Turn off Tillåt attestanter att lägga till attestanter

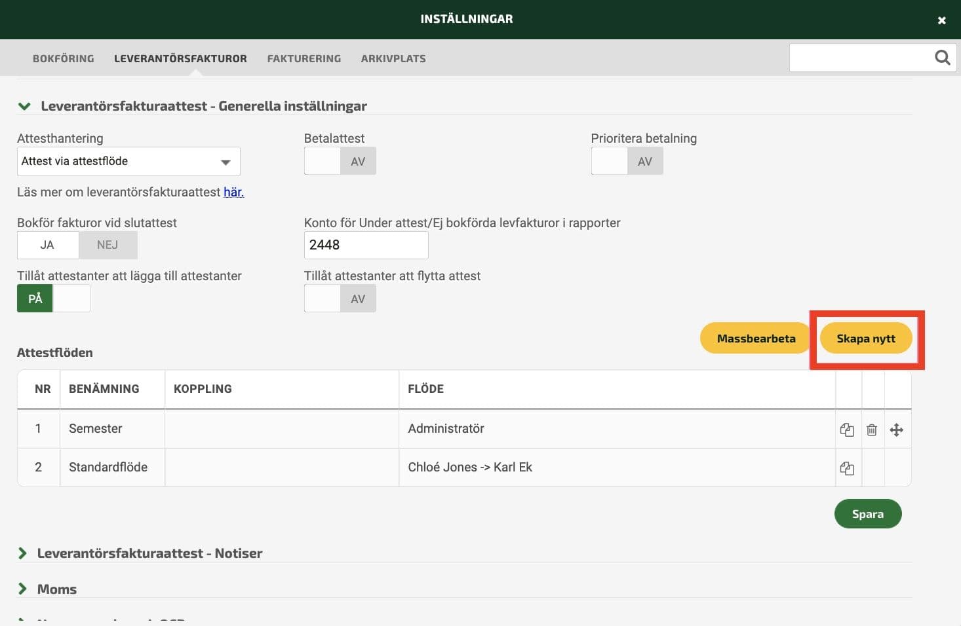[54, 299]
